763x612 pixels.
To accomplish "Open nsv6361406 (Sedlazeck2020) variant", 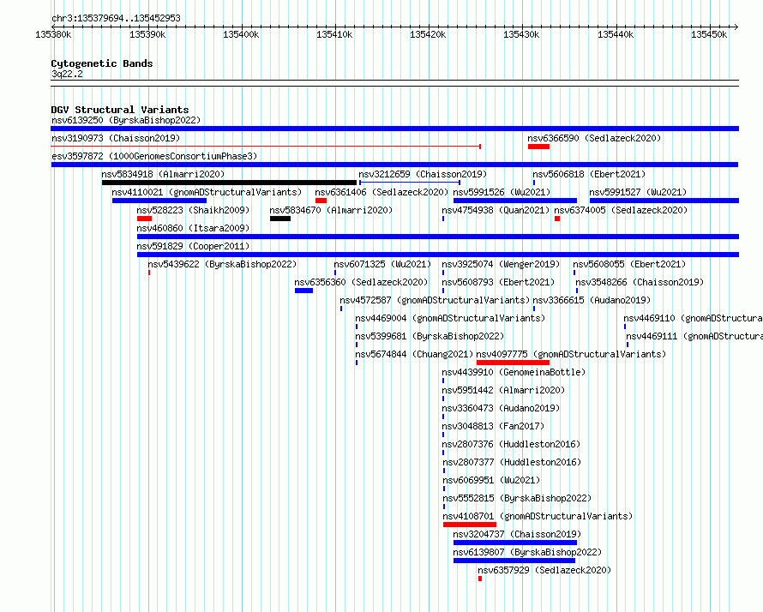I will click(x=381, y=192).
